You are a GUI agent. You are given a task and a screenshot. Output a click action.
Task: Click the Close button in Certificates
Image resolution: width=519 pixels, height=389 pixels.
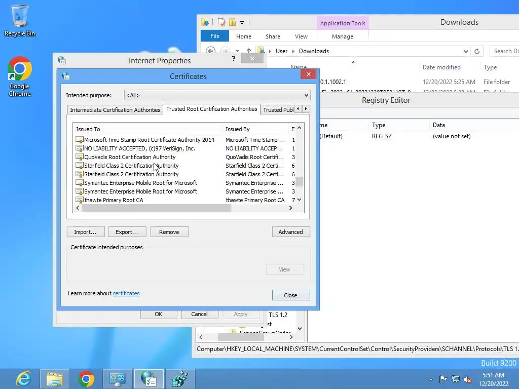291,295
